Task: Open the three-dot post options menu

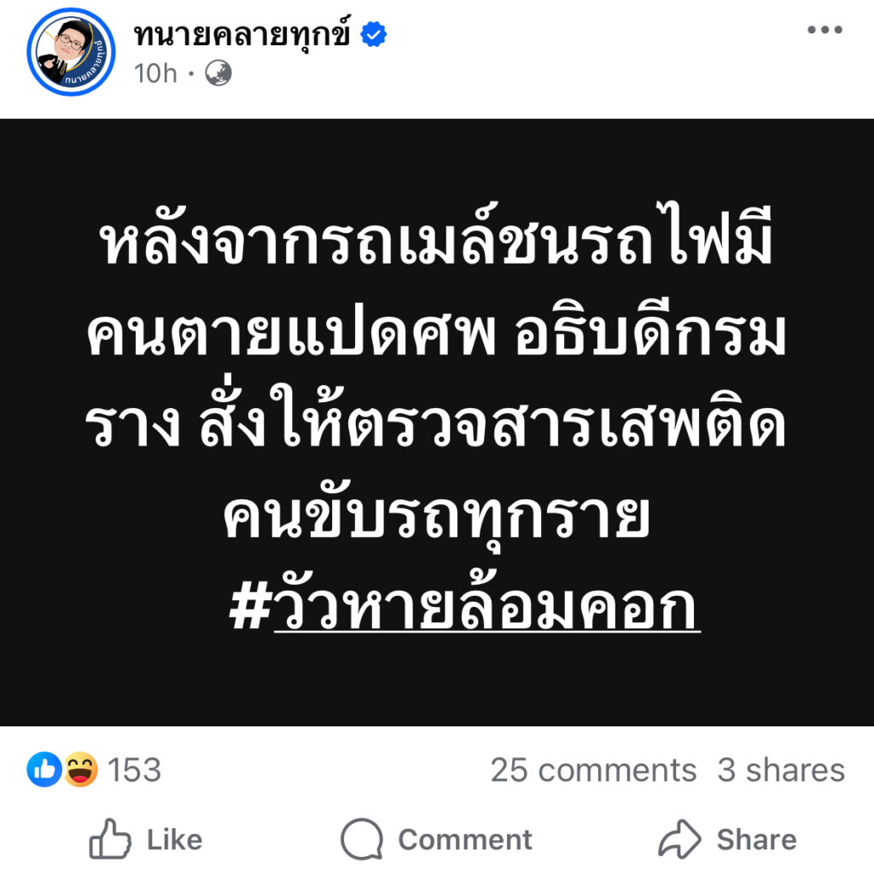Action: click(x=825, y=30)
